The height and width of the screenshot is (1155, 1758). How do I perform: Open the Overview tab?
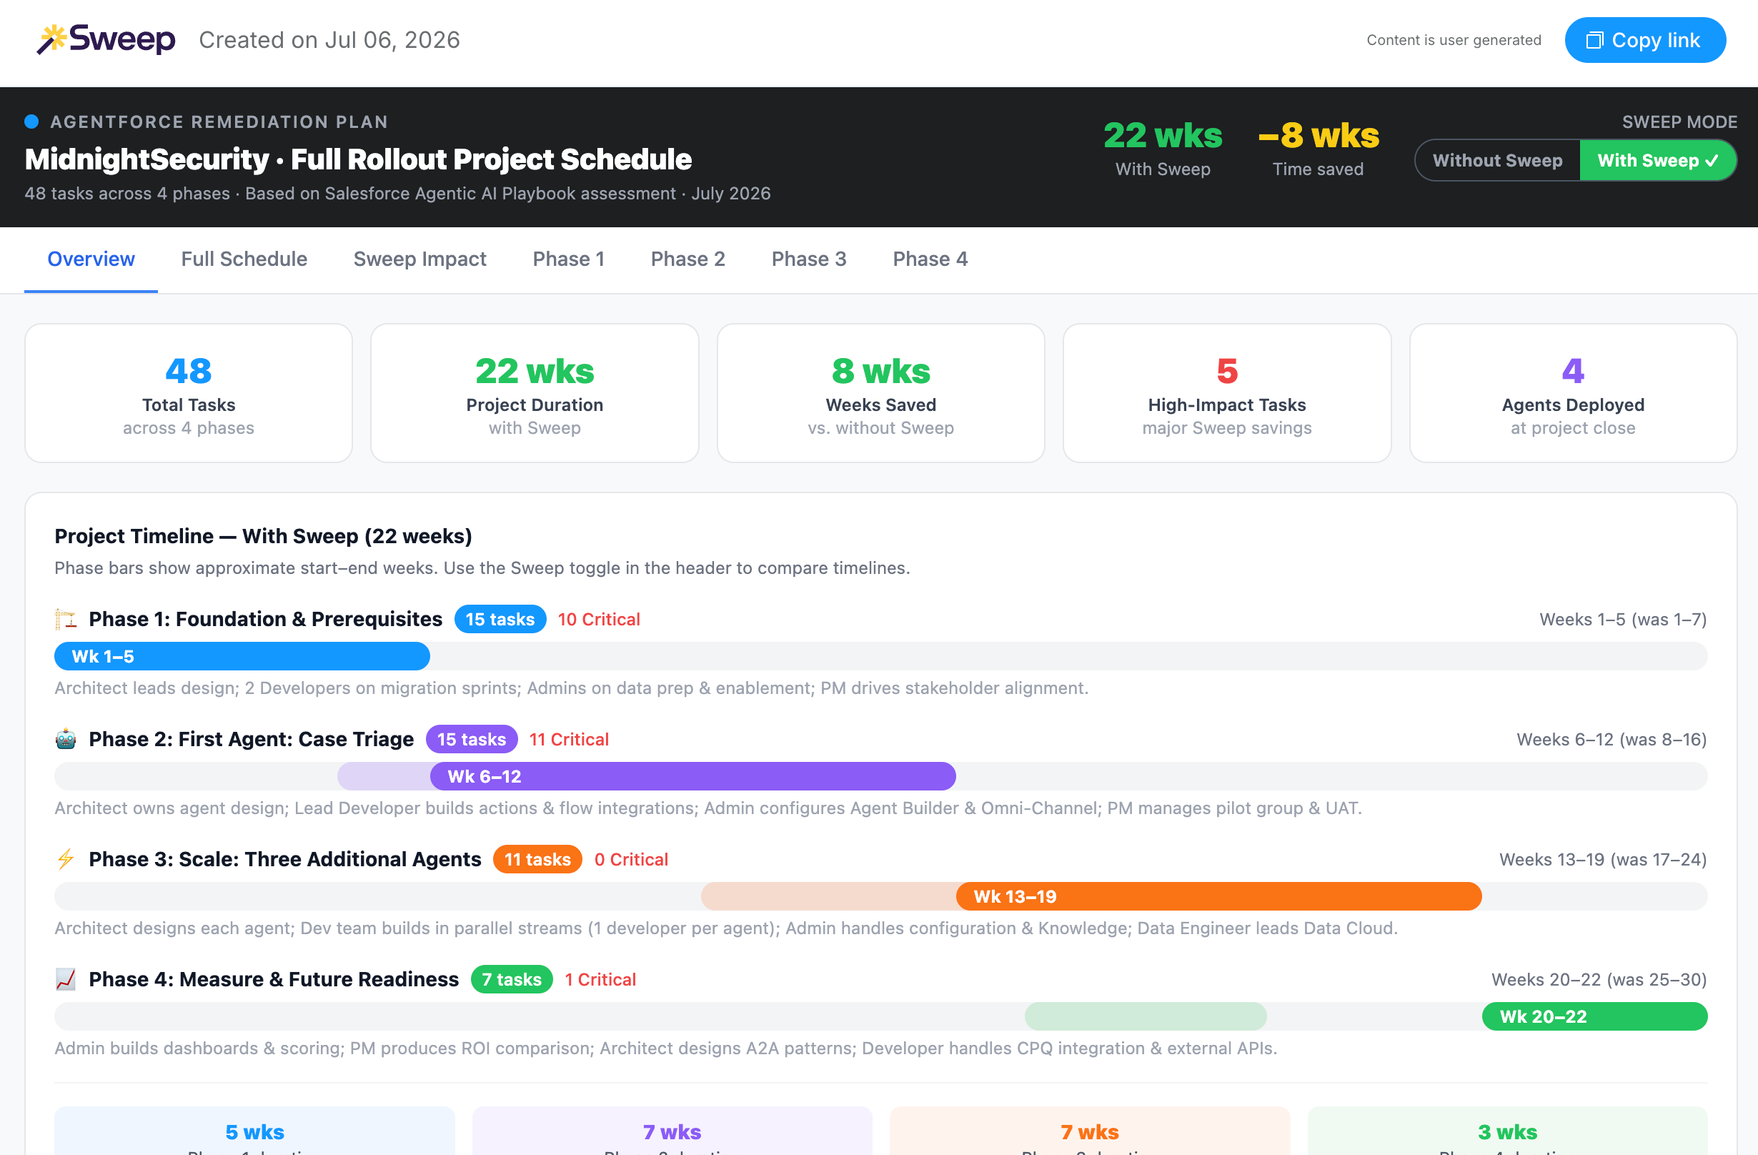tap(91, 259)
